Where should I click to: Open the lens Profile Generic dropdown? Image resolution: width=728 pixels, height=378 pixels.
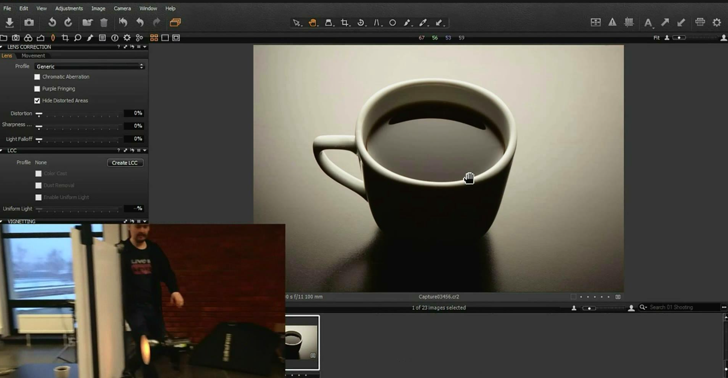click(90, 66)
